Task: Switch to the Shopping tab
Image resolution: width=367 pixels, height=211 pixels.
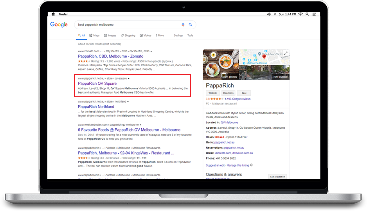Action: coord(128,35)
